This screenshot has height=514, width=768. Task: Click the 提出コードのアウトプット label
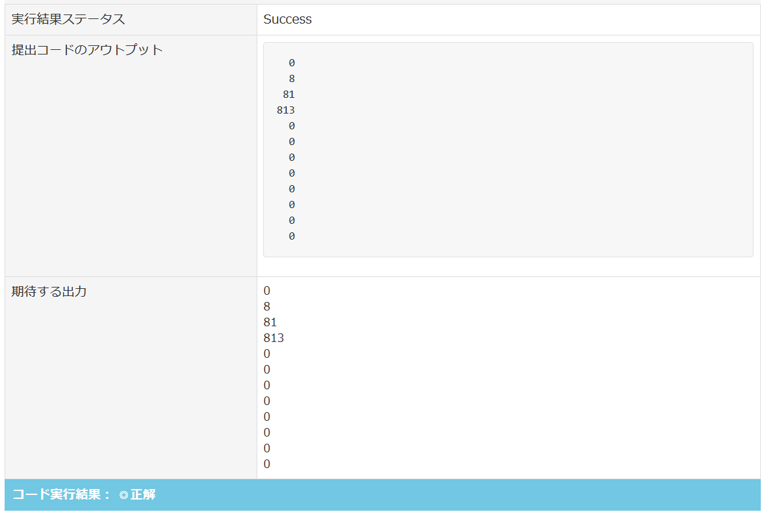(87, 49)
